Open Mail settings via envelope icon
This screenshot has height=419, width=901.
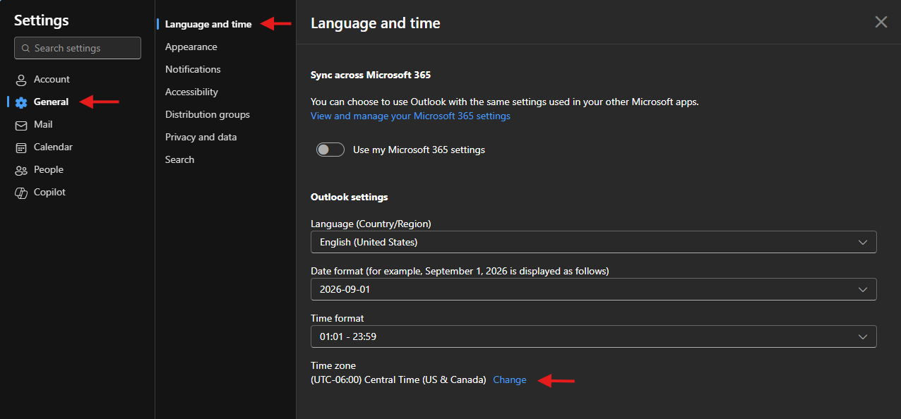[21, 125]
